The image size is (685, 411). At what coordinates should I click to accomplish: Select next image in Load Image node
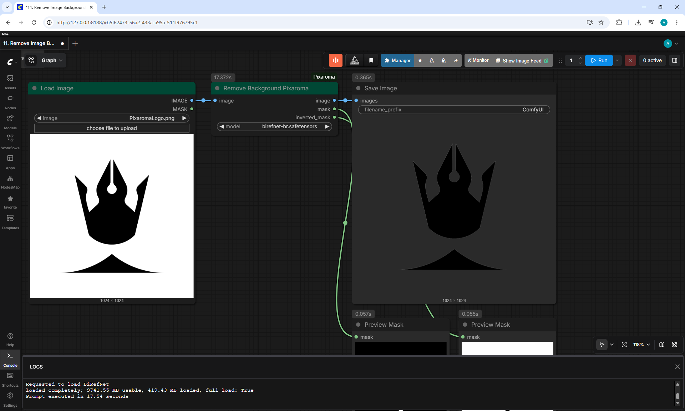(184, 118)
